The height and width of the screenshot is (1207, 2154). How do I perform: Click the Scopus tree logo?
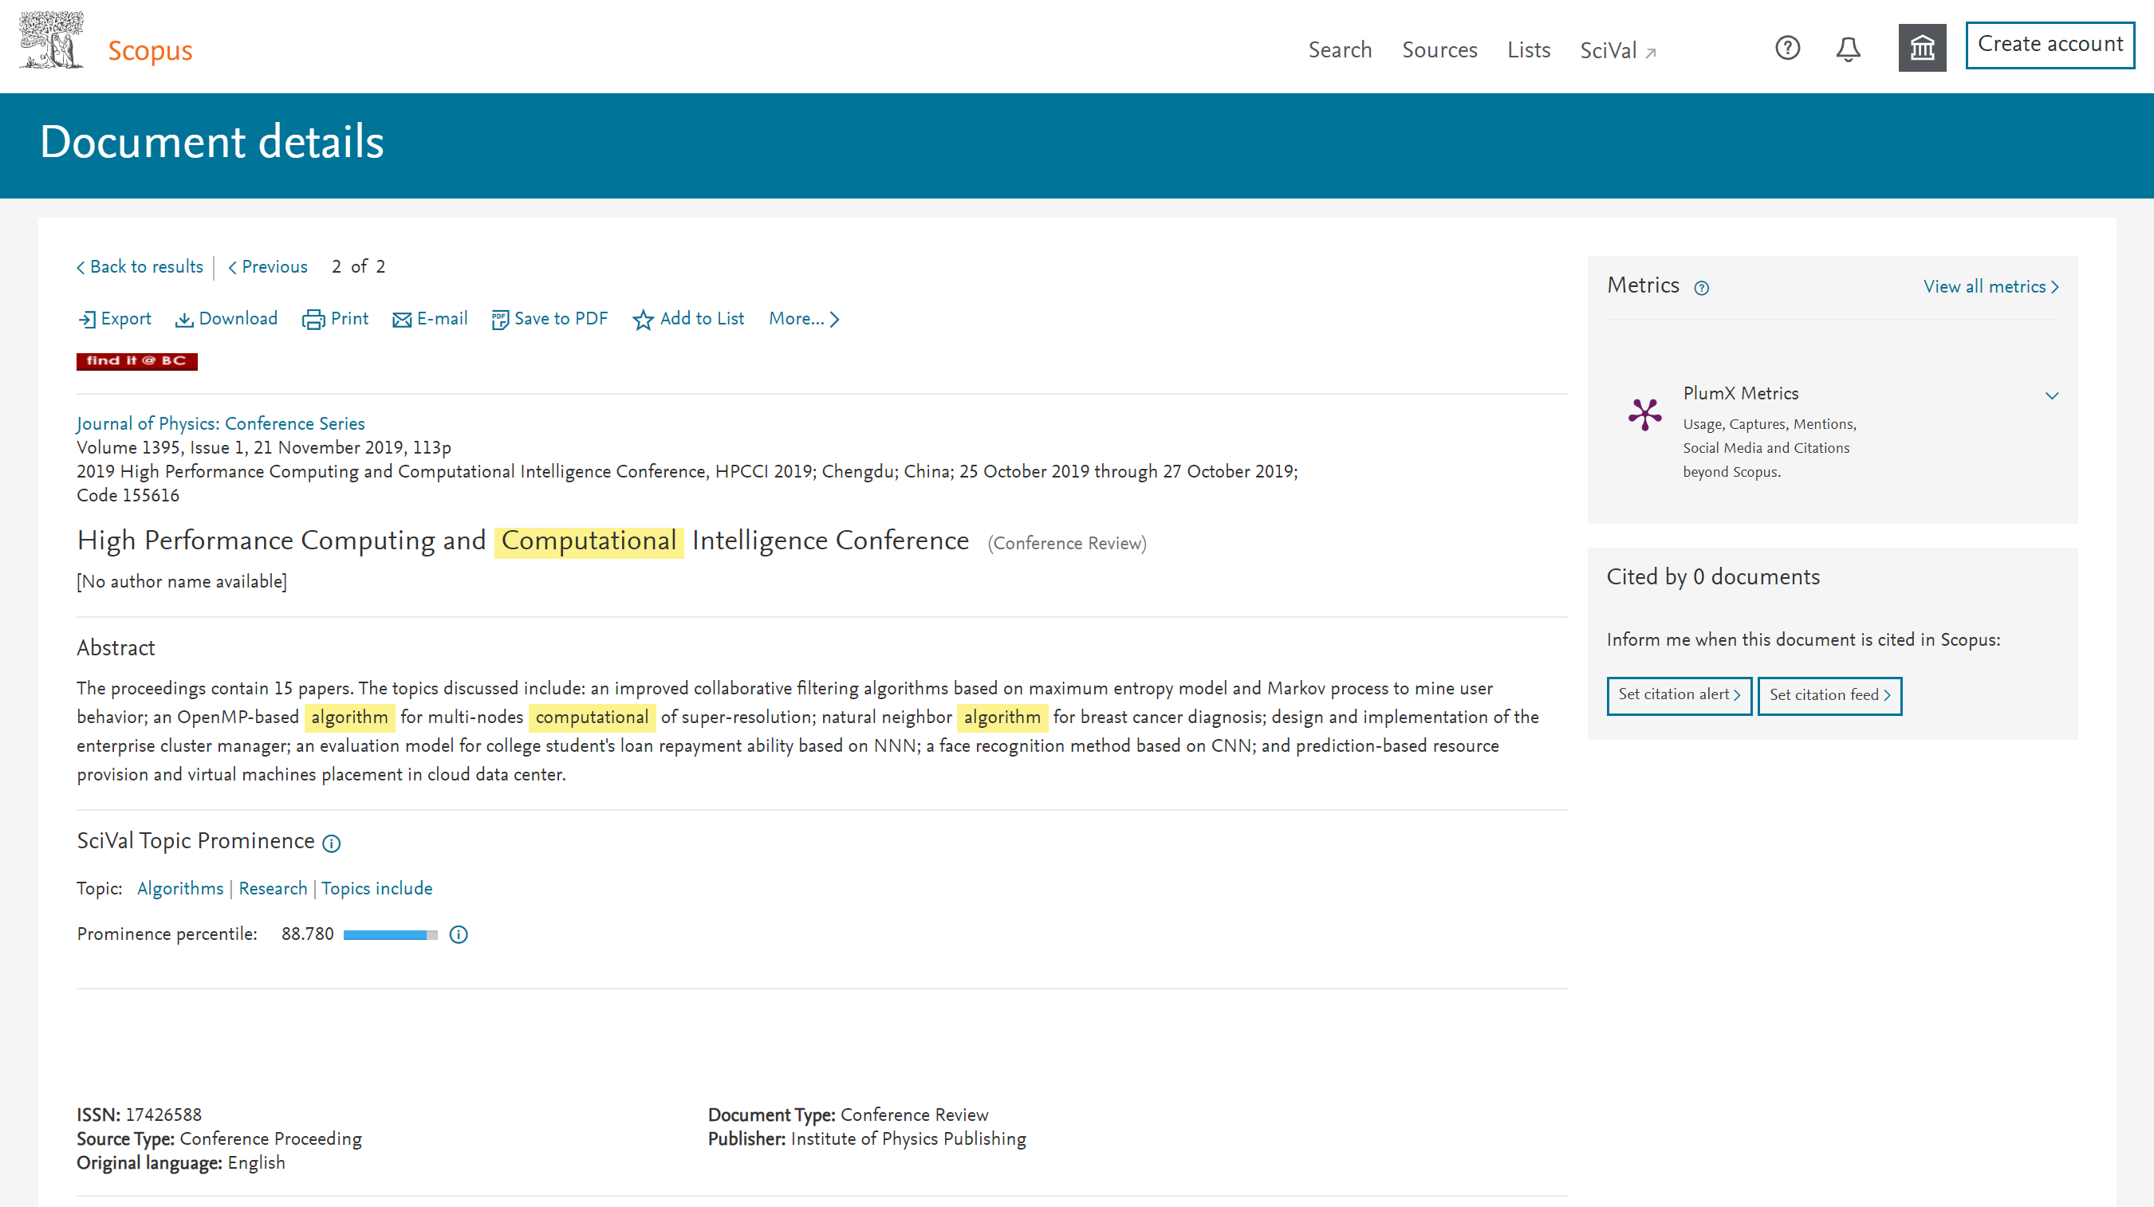point(51,39)
